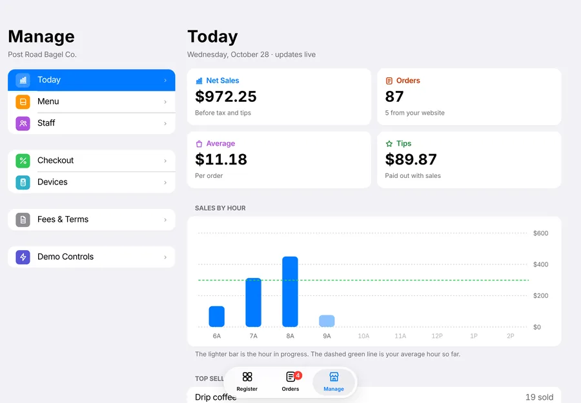581x403 pixels.
Task: Click the teal Devices icon
Action: coord(23,182)
